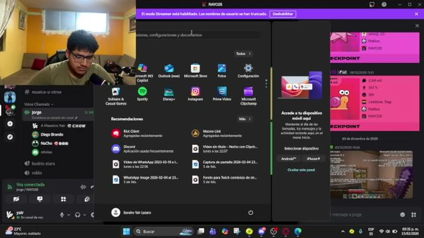Open Discord in Recomendaciones list
Image resolution: width=424 pixels, height=238 pixels.
pyautogui.click(x=142, y=149)
